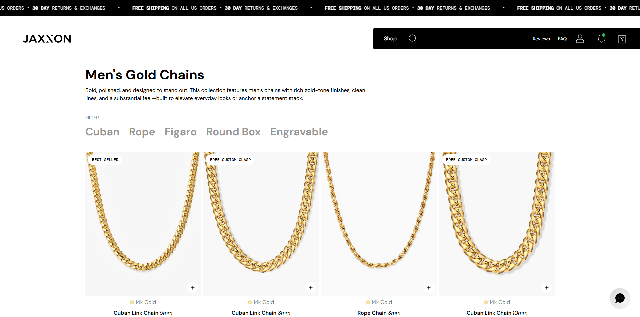Select 14k Gold swatch under Rope Chain
Screen dimensions: 640x317
(368, 302)
